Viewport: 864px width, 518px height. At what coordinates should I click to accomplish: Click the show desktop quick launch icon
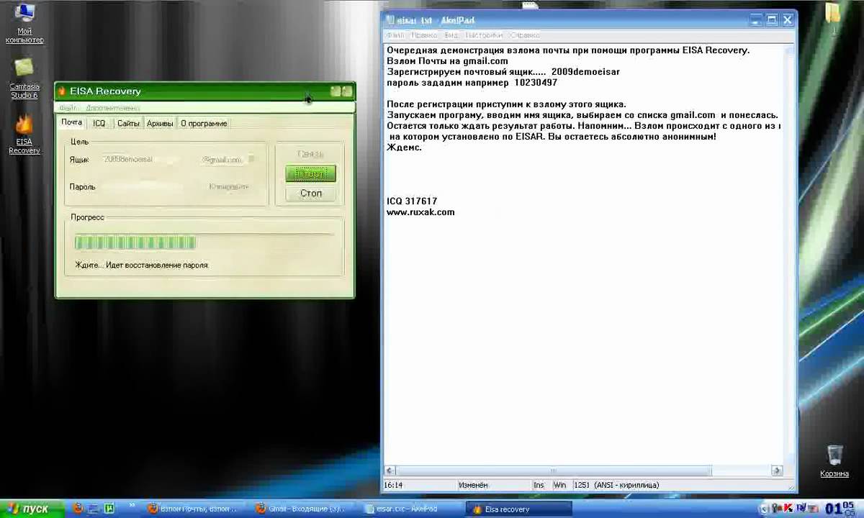pos(94,509)
